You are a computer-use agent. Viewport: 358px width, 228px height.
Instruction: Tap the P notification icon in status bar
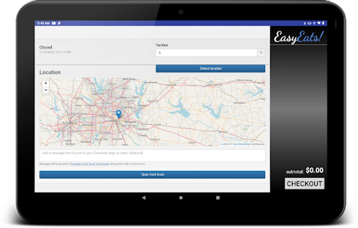pyautogui.click(x=59, y=23)
